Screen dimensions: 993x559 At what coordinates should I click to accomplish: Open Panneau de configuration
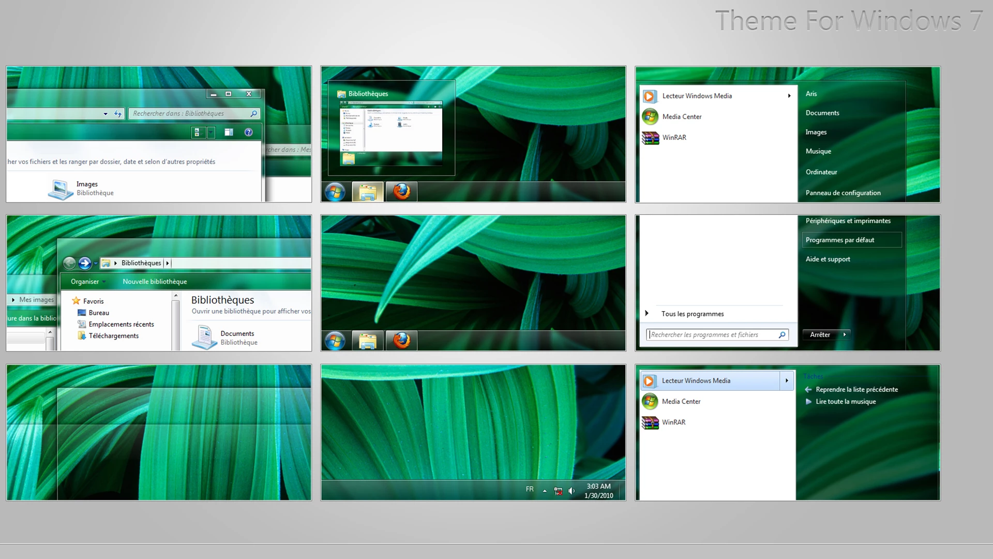(x=843, y=193)
